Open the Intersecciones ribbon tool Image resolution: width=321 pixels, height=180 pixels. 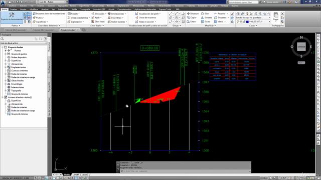[x=117, y=13]
